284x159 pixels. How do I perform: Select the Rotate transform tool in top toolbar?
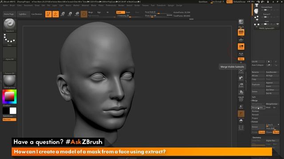[77, 14]
